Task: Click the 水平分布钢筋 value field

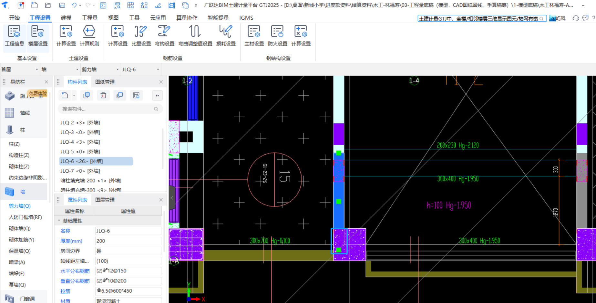Action: pos(128,271)
